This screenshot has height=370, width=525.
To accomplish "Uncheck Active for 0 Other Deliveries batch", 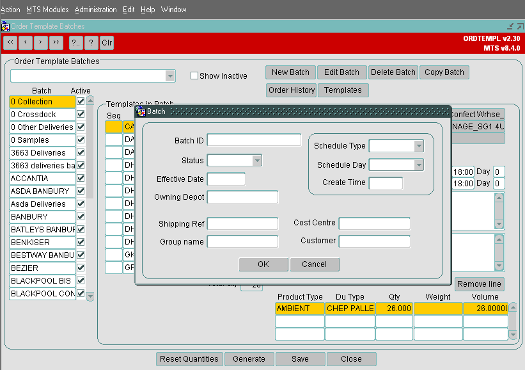I will tap(81, 127).
